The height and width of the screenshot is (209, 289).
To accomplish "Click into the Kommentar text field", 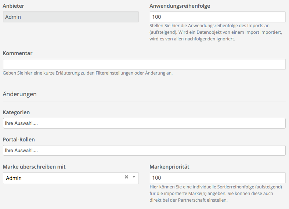I will pyautogui.click(x=144, y=64).
